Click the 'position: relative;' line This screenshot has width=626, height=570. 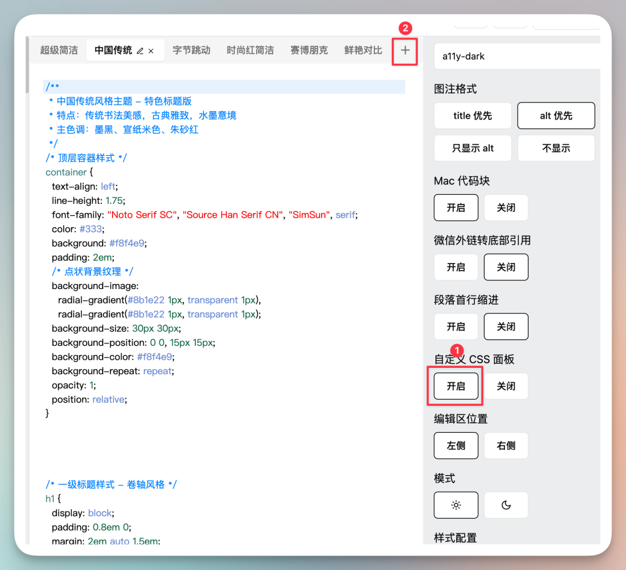(89, 399)
